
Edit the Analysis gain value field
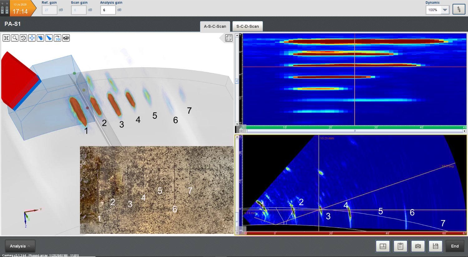(x=108, y=10)
